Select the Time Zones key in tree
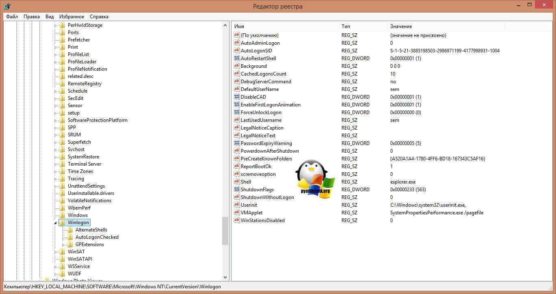Screen dimensions: 556x294 pos(80,171)
